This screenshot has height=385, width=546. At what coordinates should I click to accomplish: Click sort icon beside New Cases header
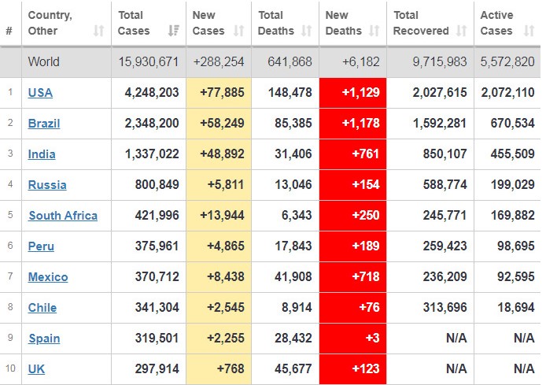pyautogui.click(x=238, y=31)
